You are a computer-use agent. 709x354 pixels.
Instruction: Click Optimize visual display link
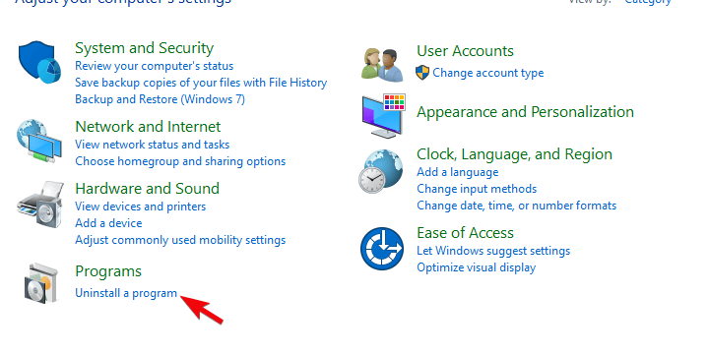[477, 267]
